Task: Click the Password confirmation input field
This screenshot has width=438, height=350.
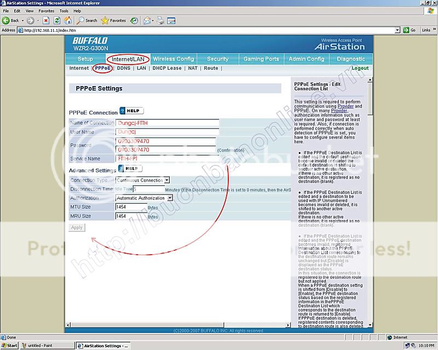Action: click(166, 150)
